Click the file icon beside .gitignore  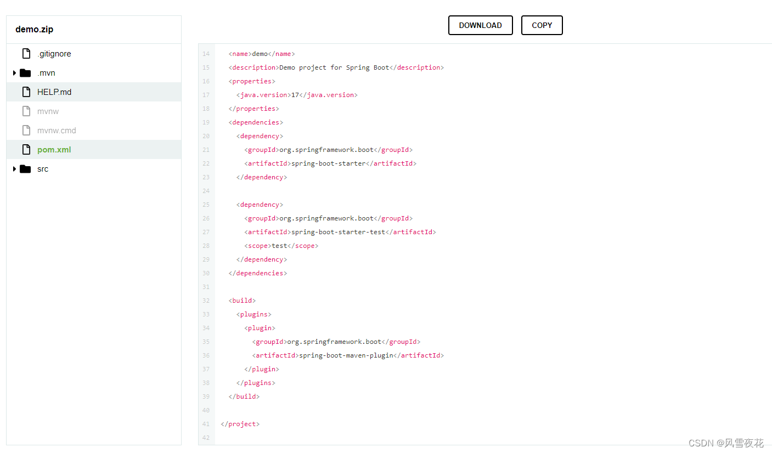click(26, 53)
